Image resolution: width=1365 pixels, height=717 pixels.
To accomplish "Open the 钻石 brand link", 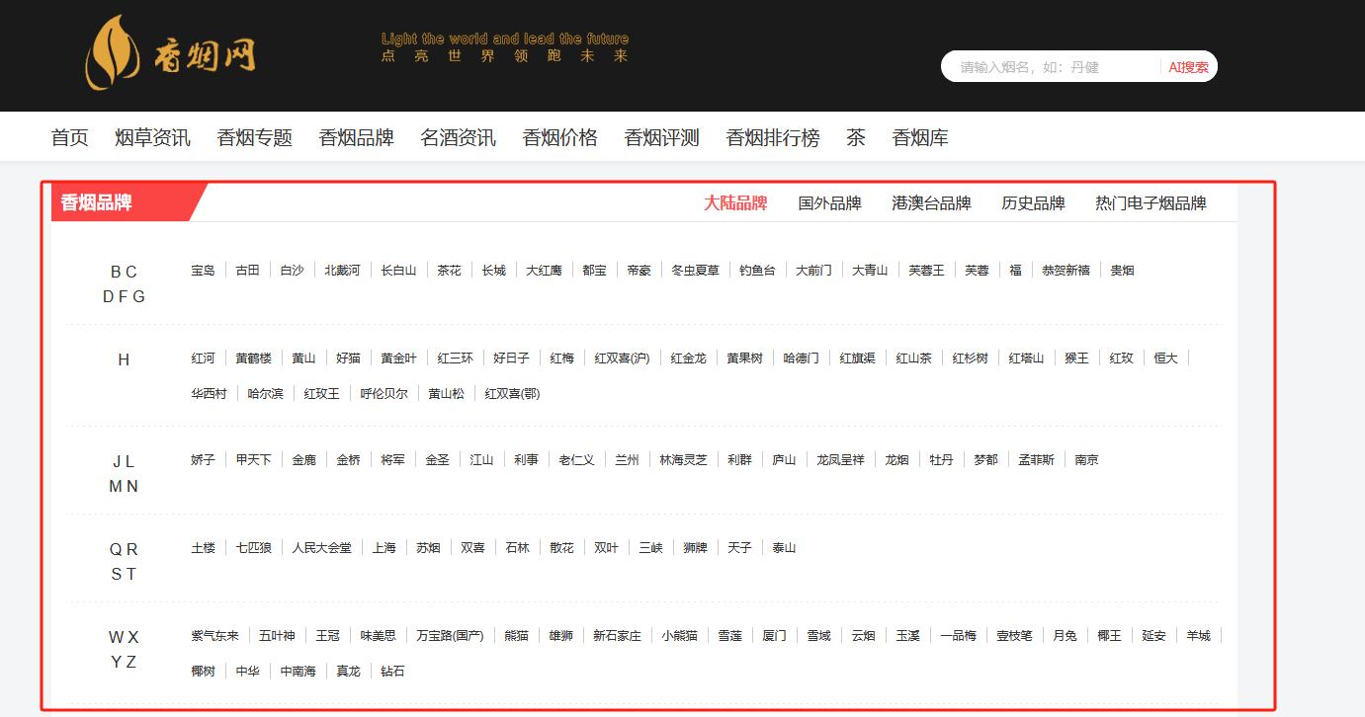I will (x=392, y=671).
